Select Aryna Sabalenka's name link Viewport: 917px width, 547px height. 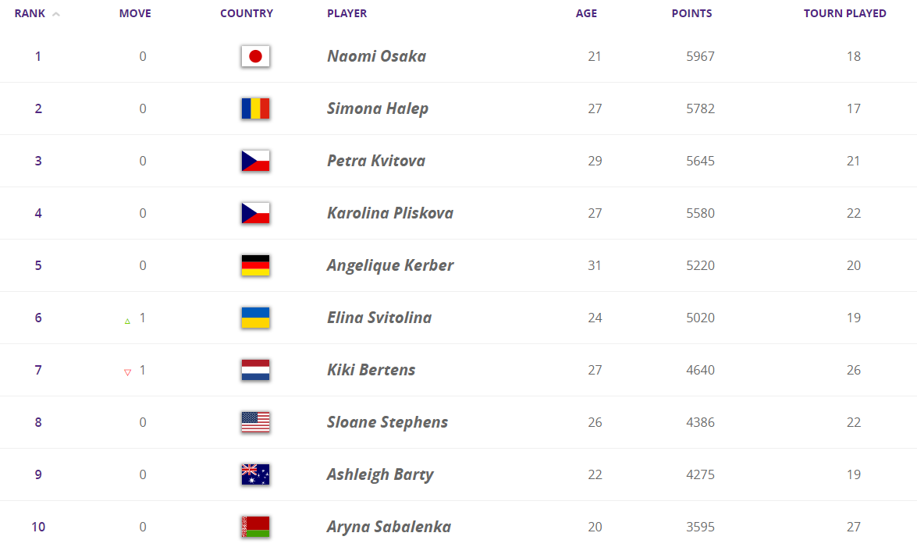pyautogui.click(x=389, y=527)
